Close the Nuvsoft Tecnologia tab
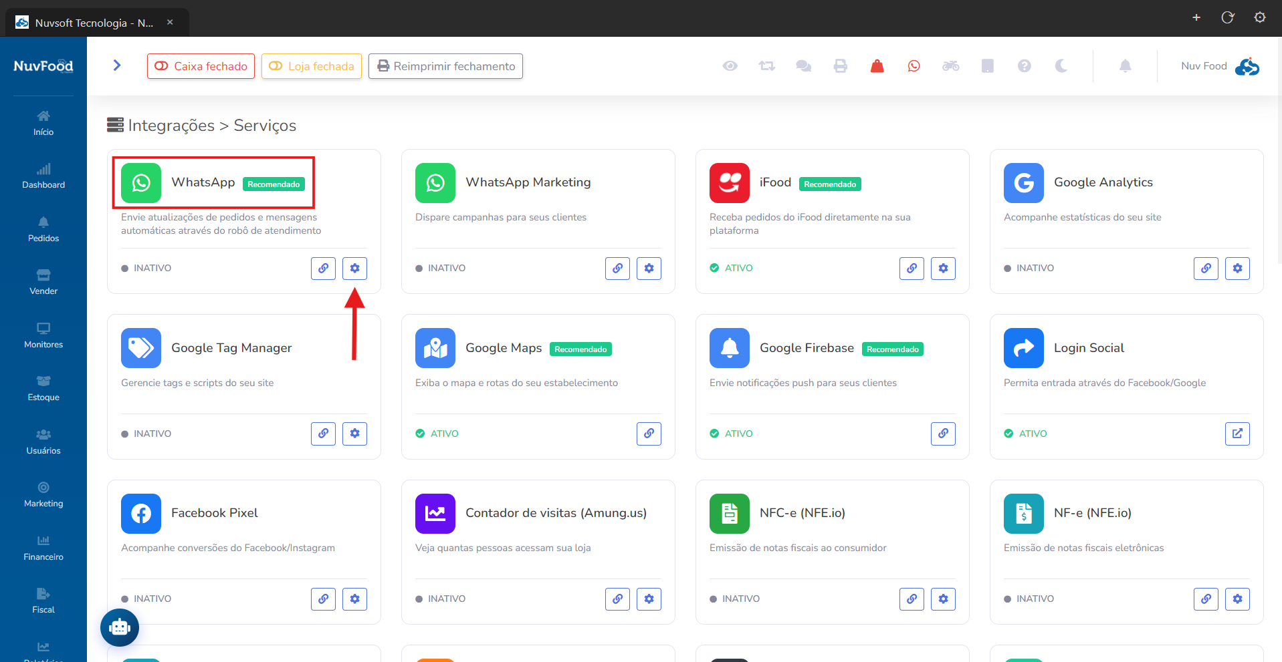Image resolution: width=1282 pixels, height=662 pixels. point(170,22)
